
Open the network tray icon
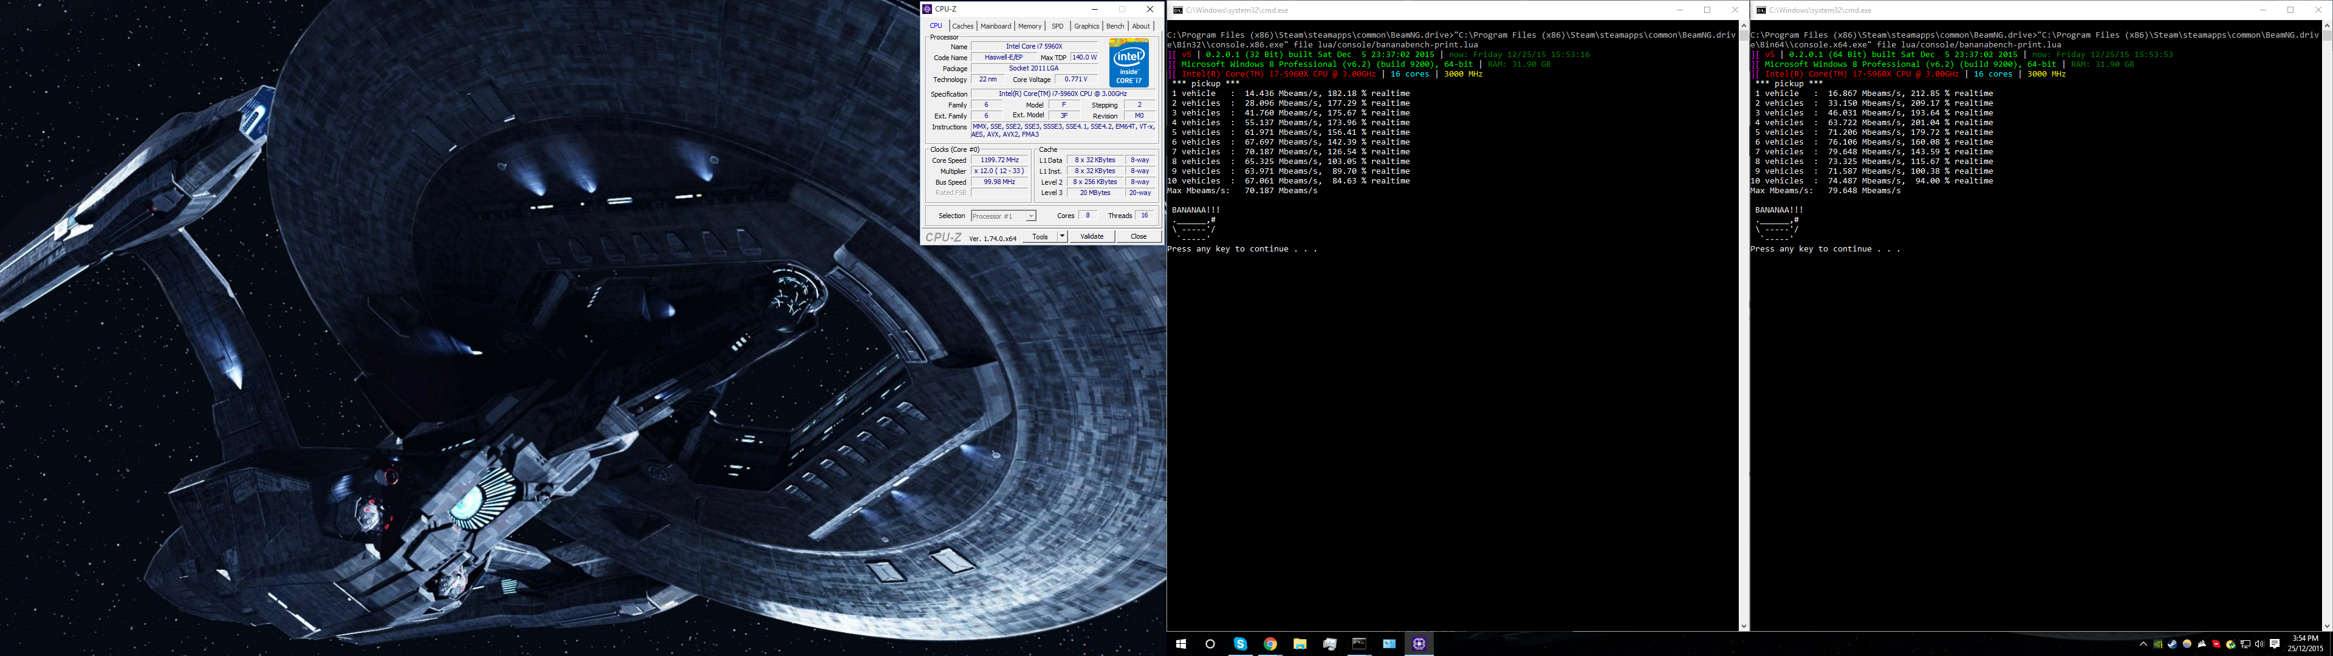[2246, 644]
